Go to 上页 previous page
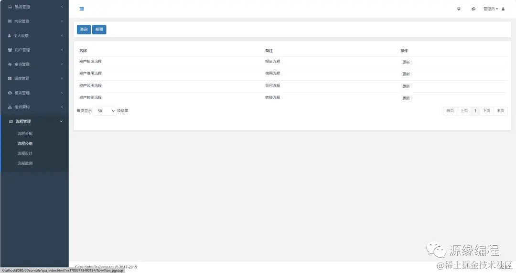The width and height of the screenshot is (516, 273). tap(464, 111)
